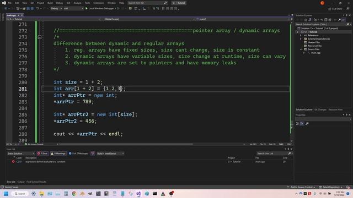Open Chrome from the taskbar
Screen dimensions: 353x198
(74, 194)
